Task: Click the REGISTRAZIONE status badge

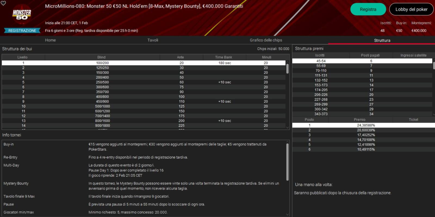Action: (x=22, y=31)
